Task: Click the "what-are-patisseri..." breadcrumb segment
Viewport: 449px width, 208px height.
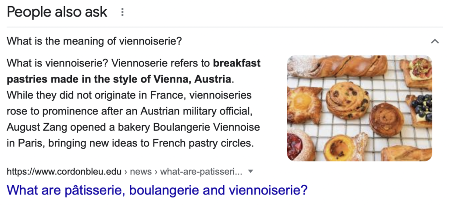Action: (x=201, y=172)
